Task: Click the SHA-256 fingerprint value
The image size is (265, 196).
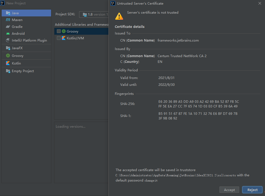Action: (x=199, y=104)
